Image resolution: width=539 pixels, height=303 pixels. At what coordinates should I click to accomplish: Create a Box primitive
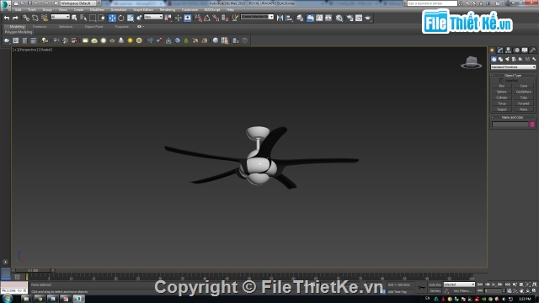502,86
